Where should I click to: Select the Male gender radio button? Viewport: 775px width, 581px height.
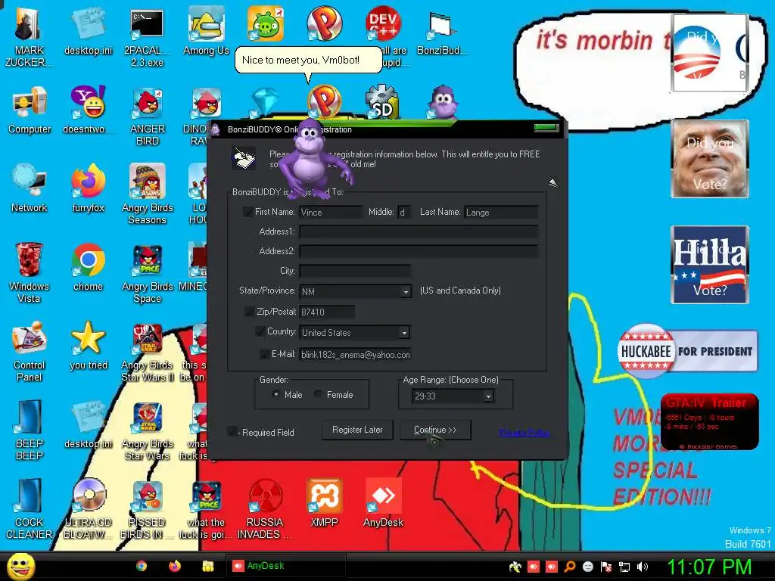tap(275, 394)
